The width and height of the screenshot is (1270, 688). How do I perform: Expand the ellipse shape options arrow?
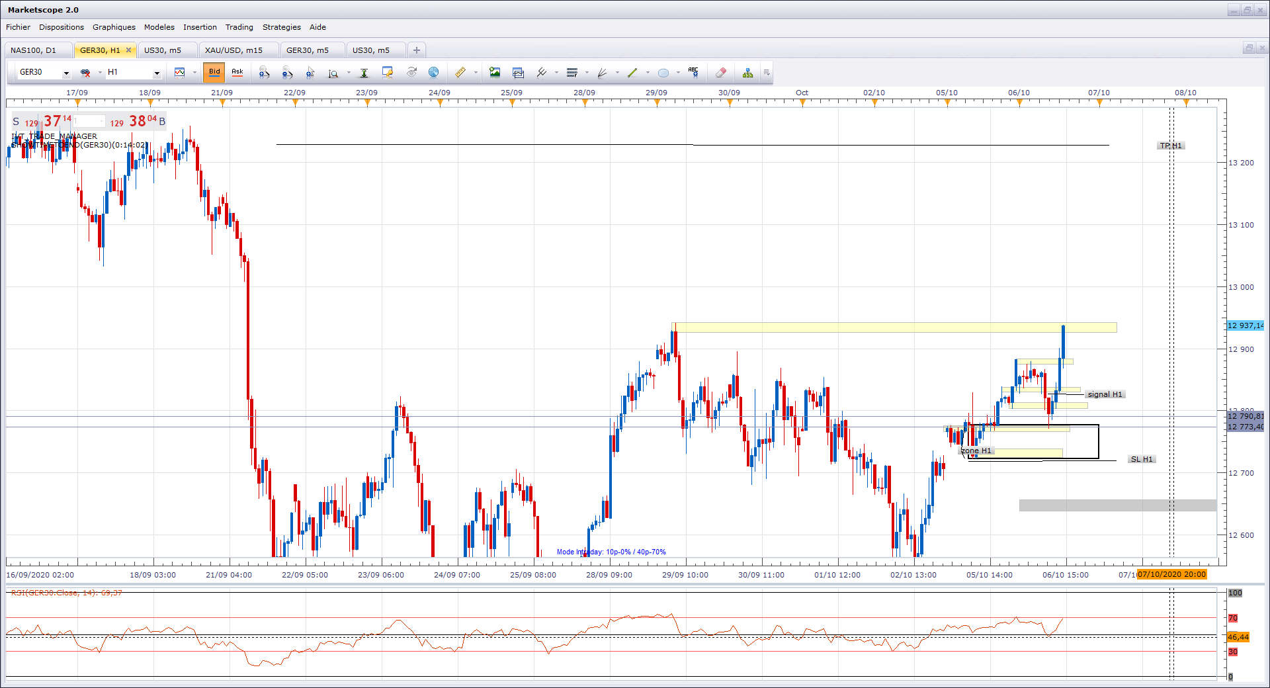tap(678, 73)
